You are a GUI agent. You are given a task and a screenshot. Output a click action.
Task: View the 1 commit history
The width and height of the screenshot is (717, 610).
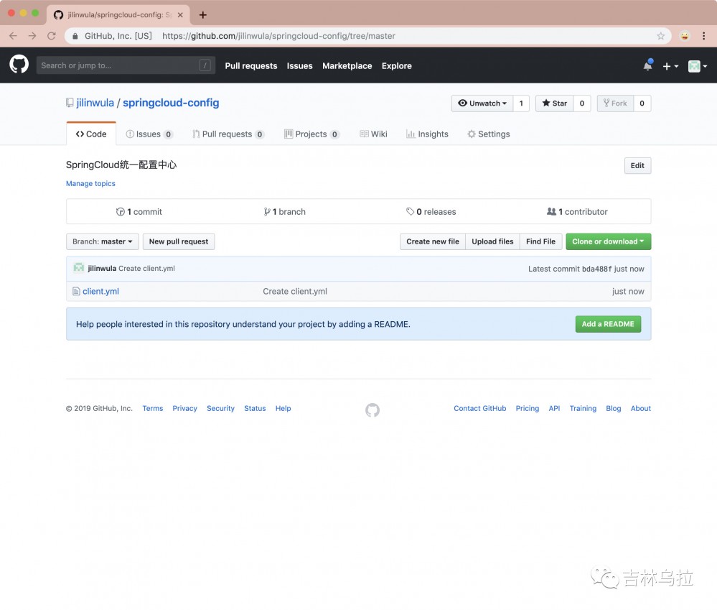[x=139, y=212]
